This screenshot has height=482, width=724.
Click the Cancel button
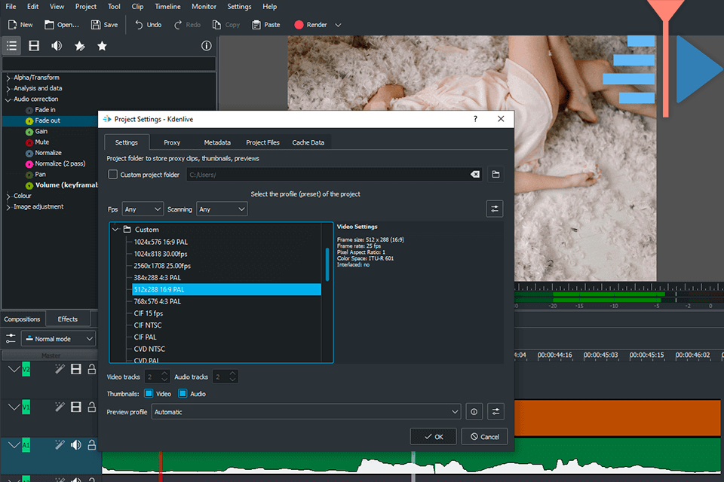tap(484, 436)
